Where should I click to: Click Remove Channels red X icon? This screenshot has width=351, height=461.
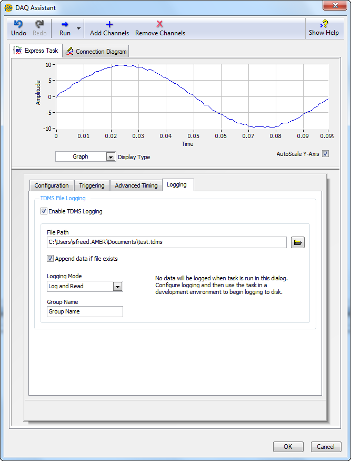coord(160,24)
